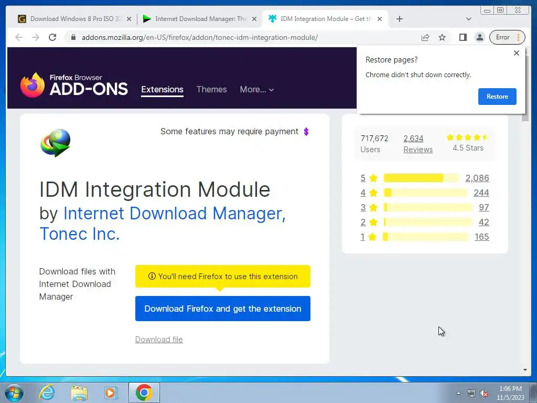The image size is (537, 403).
Task: Open the Themes navigation item
Action: 211,89
